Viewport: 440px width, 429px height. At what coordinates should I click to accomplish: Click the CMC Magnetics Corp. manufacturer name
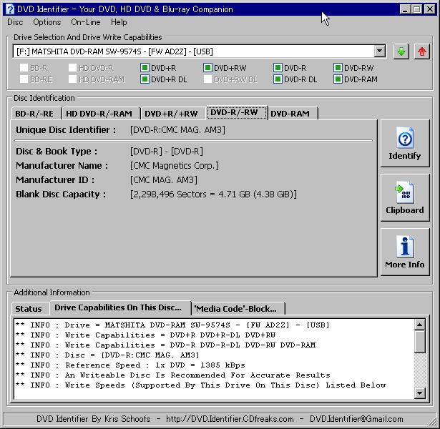point(174,165)
